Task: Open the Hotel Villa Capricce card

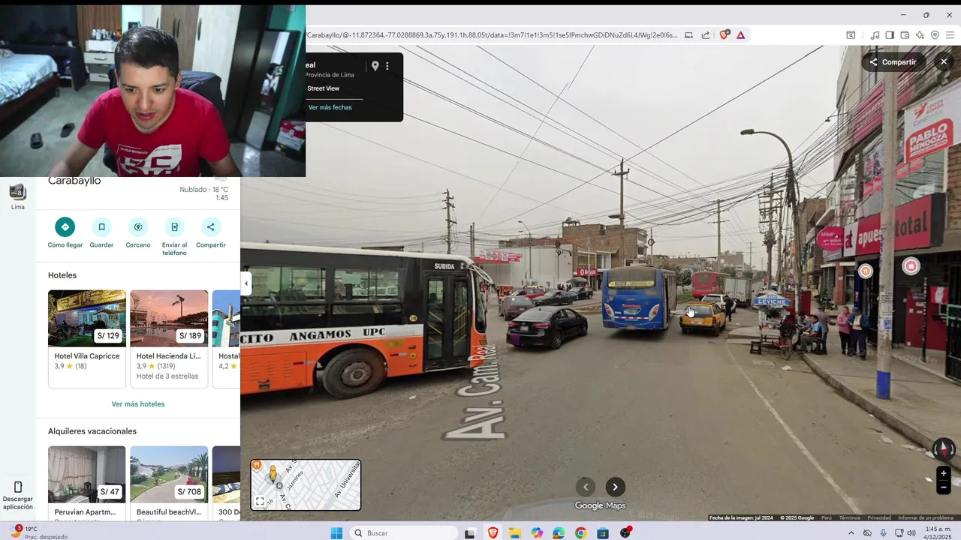Action: 87,339
